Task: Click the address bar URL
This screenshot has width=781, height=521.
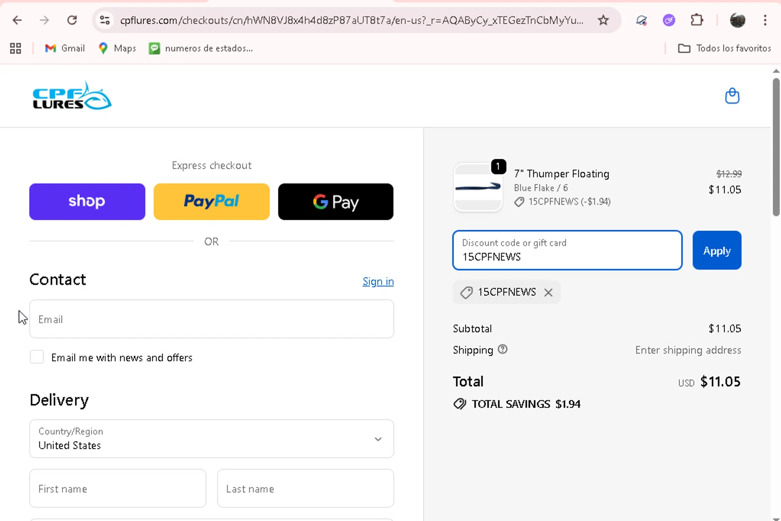Action: point(351,20)
